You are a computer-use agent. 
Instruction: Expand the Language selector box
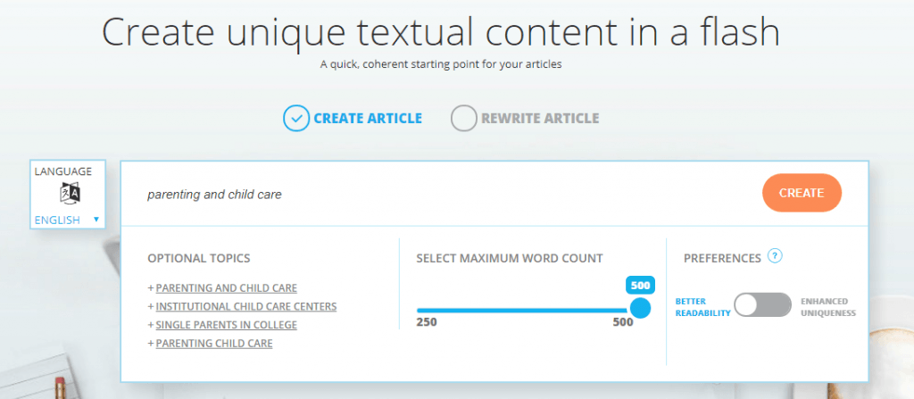pos(68,195)
